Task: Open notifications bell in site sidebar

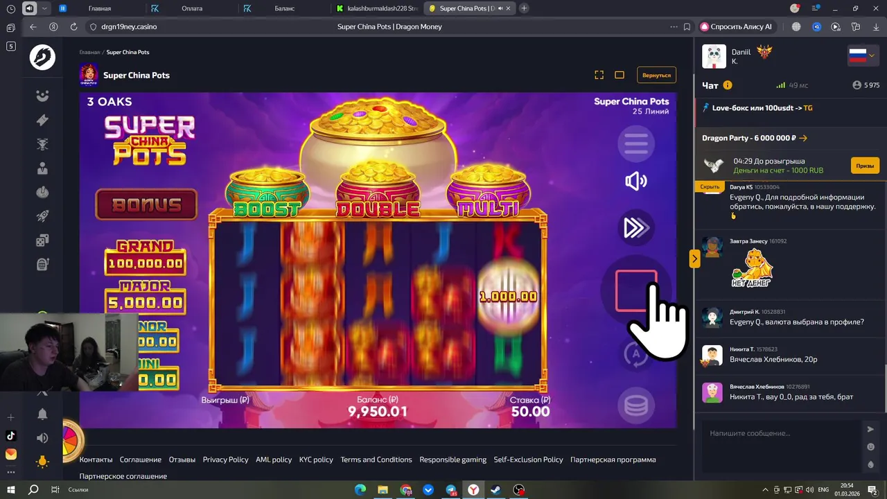Action: tap(42, 414)
